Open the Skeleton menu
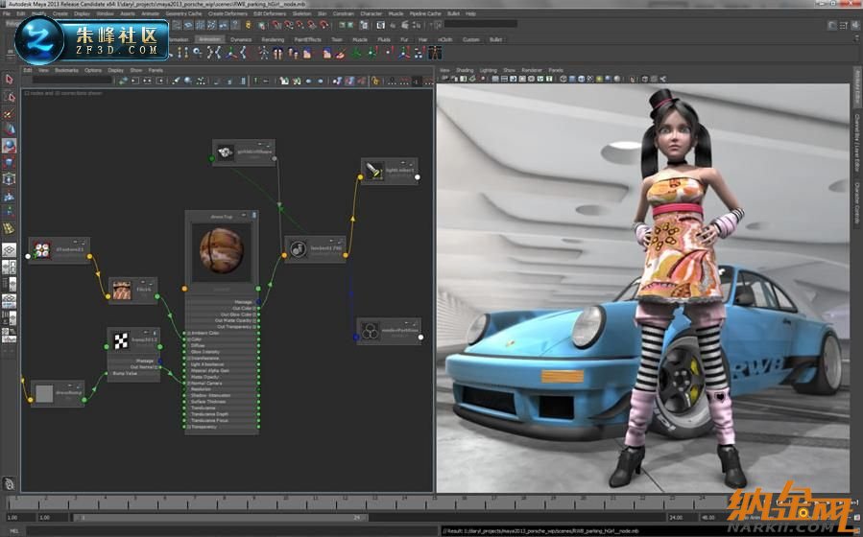Viewport: 863px width, 537px height. 301,13
